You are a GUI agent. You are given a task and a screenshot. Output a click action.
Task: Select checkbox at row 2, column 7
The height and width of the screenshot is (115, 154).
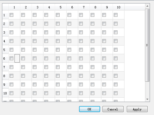point(81,24)
